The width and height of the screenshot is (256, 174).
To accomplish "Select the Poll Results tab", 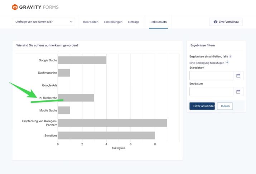I will pos(159,22).
